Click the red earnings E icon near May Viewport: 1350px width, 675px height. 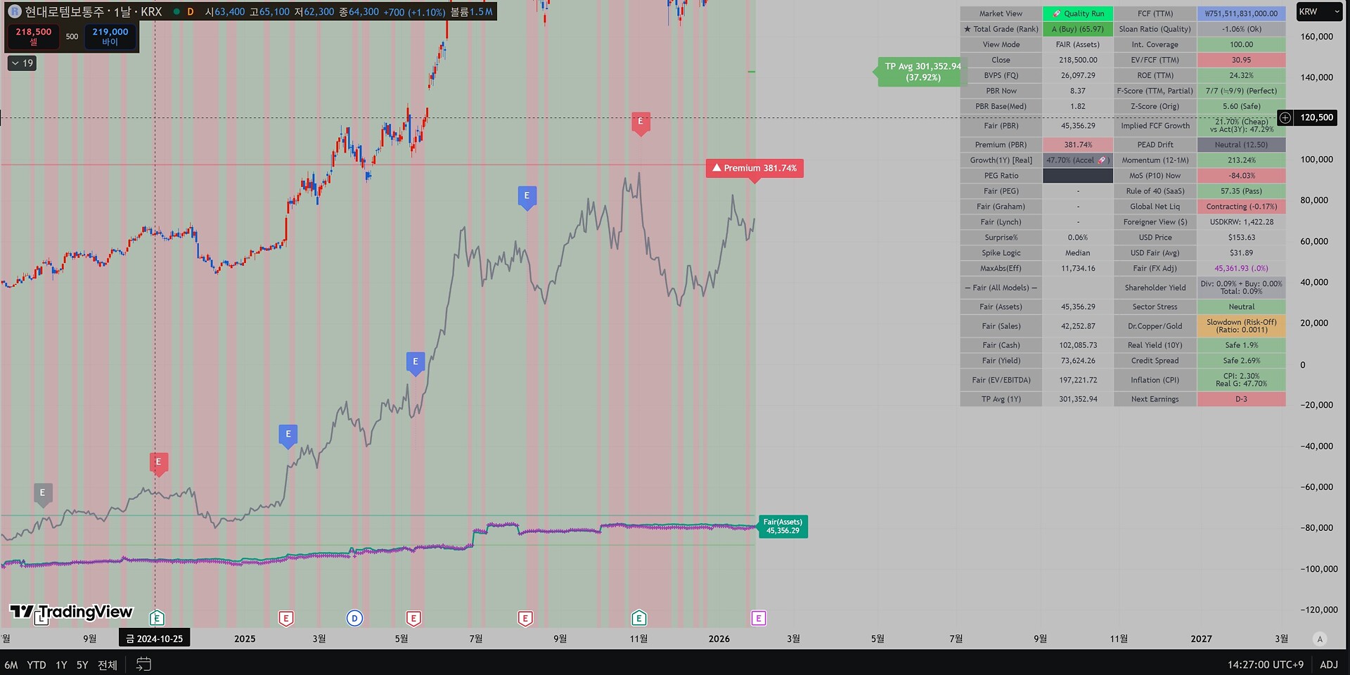click(413, 618)
